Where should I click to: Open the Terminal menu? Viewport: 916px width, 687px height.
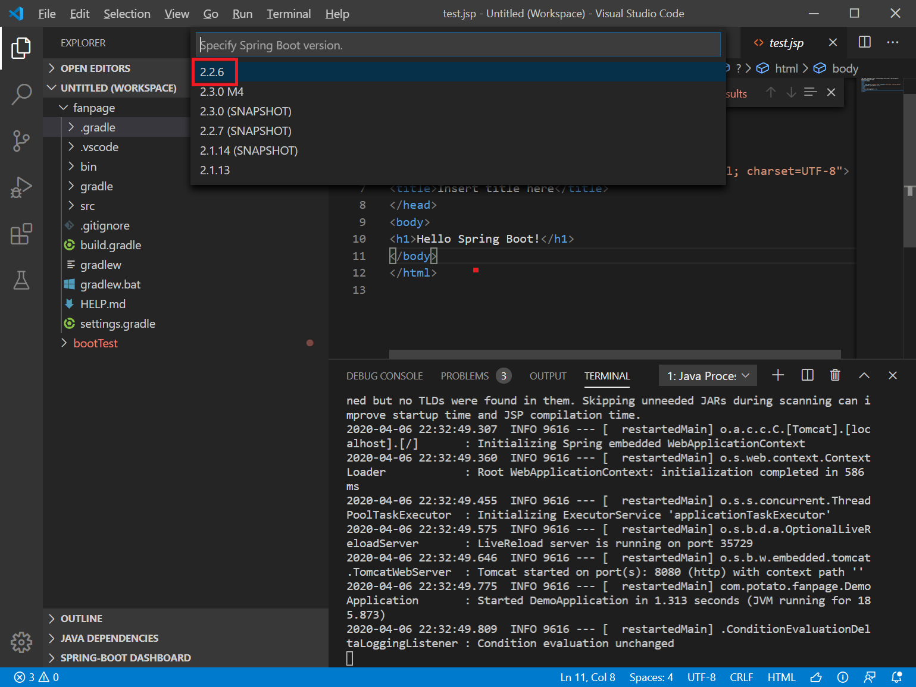click(x=289, y=14)
